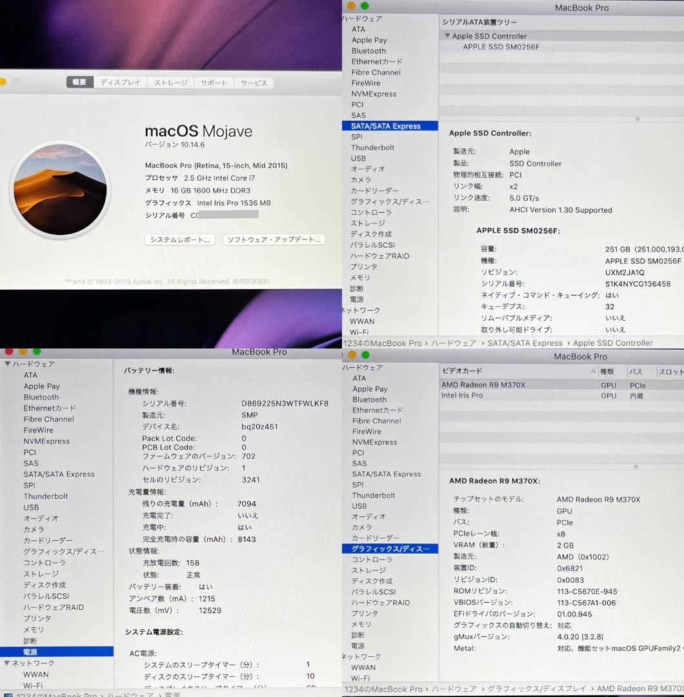This screenshot has width=684, height=697.
Task: Click battery serial D869225N3WTFWLKF8
Action: [285, 403]
